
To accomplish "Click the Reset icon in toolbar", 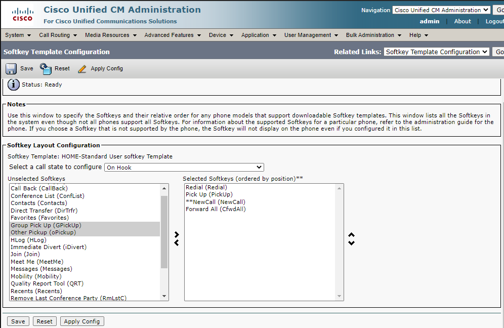I will [46, 69].
